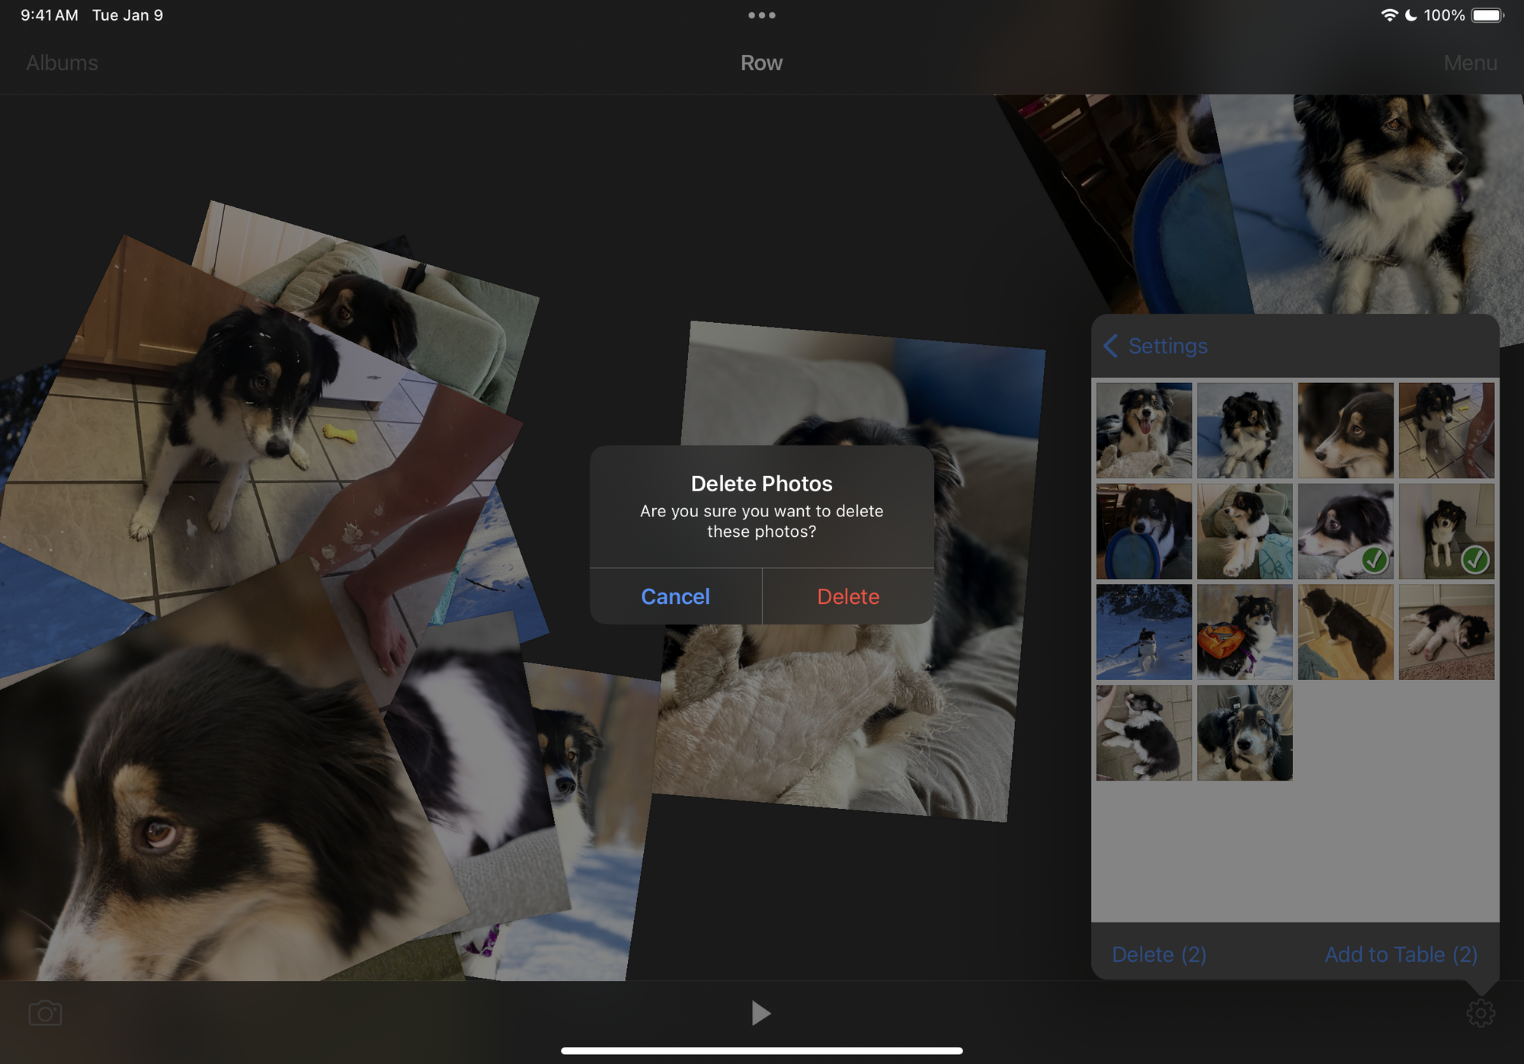Open the settings gear icon
Image resolution: width=1524 pixels, height=1064 pixels.
pos(1480,1013)
